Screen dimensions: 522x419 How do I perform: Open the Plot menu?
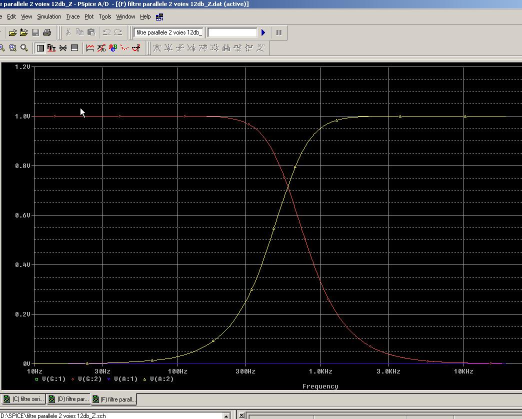(x=89, y=16)
